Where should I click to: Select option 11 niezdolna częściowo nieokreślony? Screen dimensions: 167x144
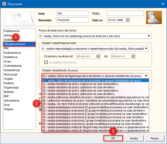pos(95,84)
